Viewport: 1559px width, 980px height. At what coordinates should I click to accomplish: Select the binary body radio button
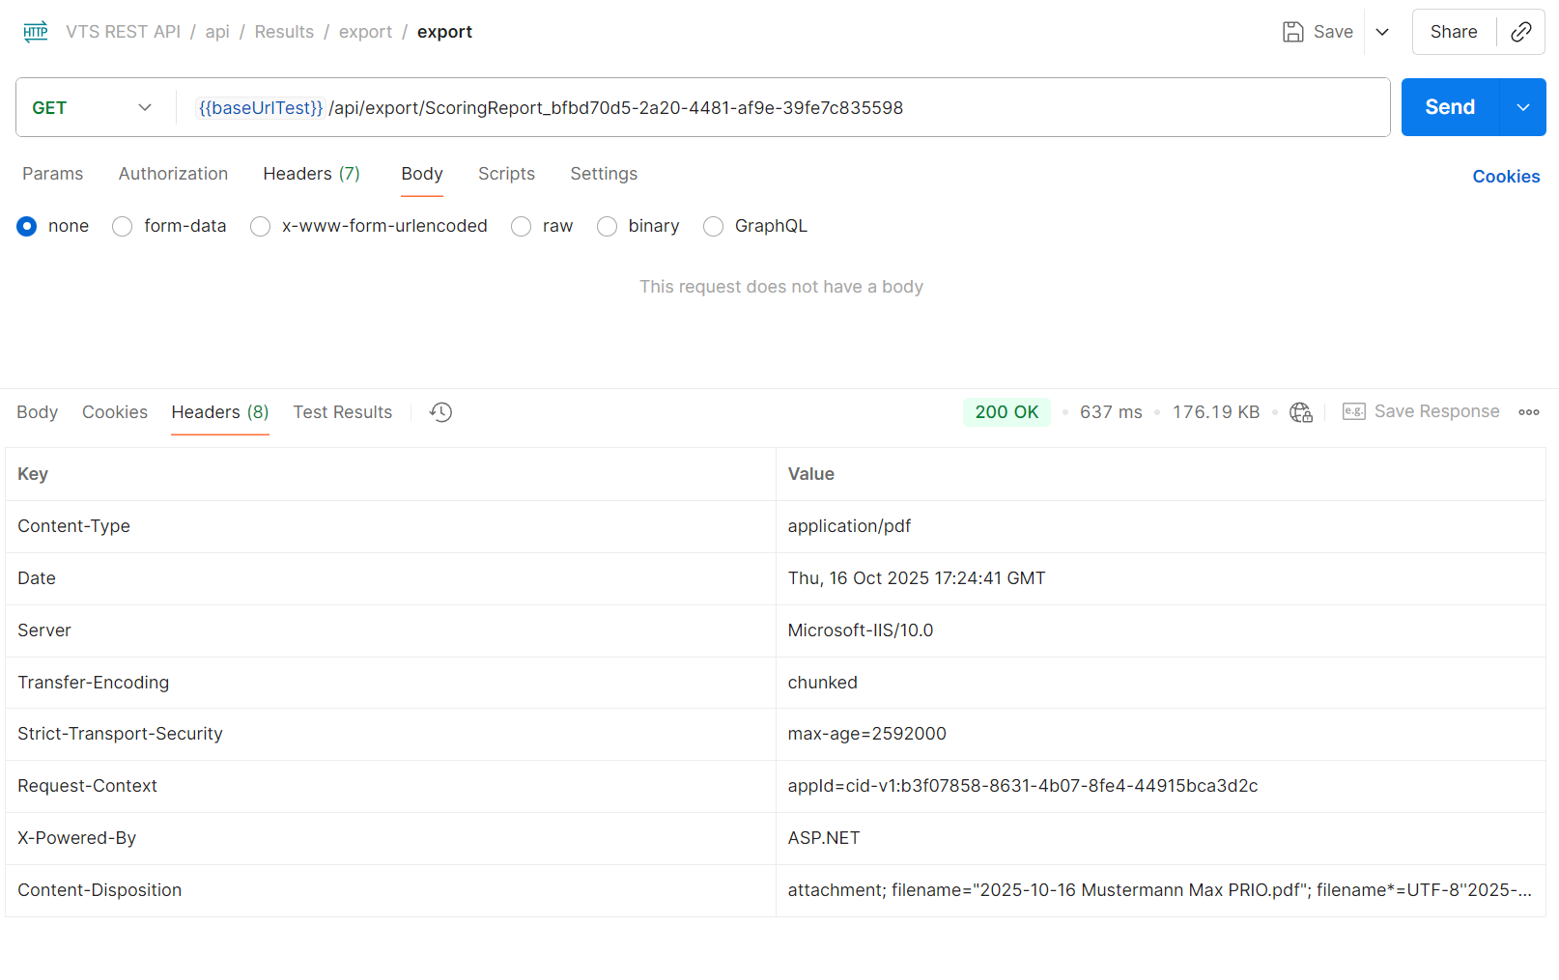pos(608,226)
